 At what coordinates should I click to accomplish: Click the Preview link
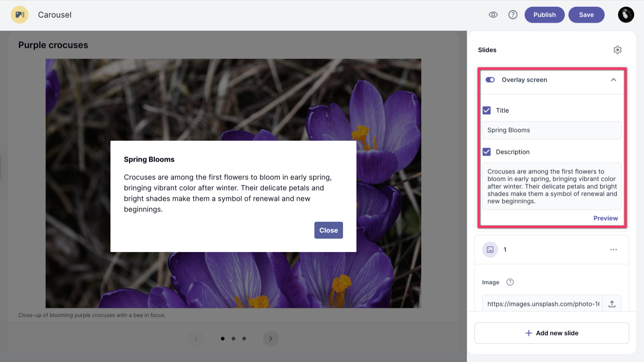coord(605,218)
